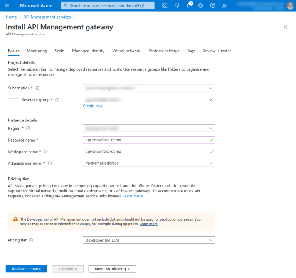
Task: Click the Create new resource group link
Action: pos(92,106)
